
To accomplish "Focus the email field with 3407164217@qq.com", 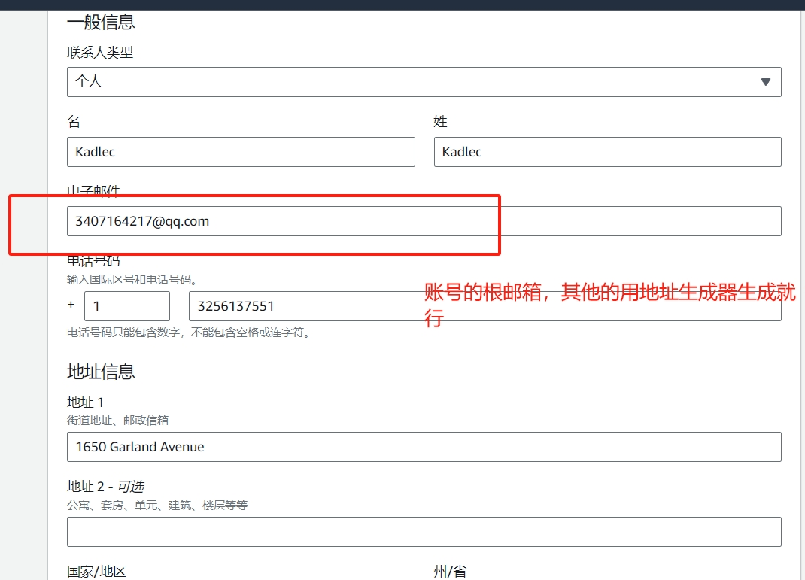I will (x=424, y=221).
